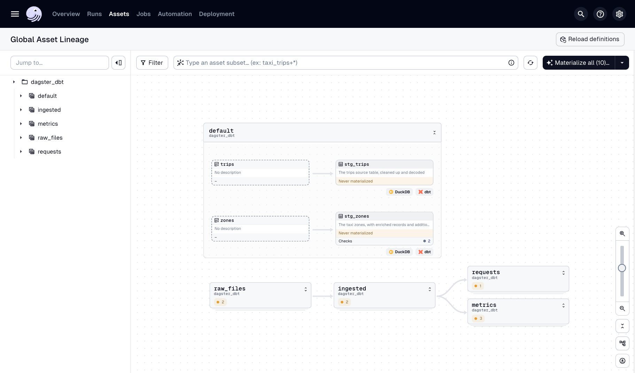Open the settings gear
Screen dimensions: 635x373
pos(619,14)
